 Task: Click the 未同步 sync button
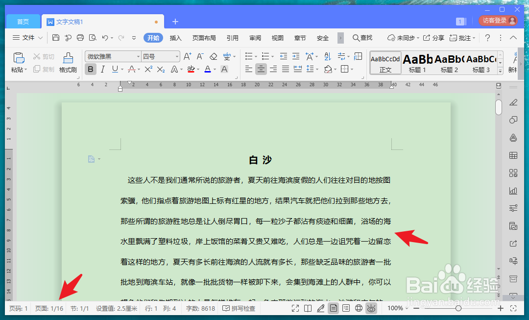[403, 38]
